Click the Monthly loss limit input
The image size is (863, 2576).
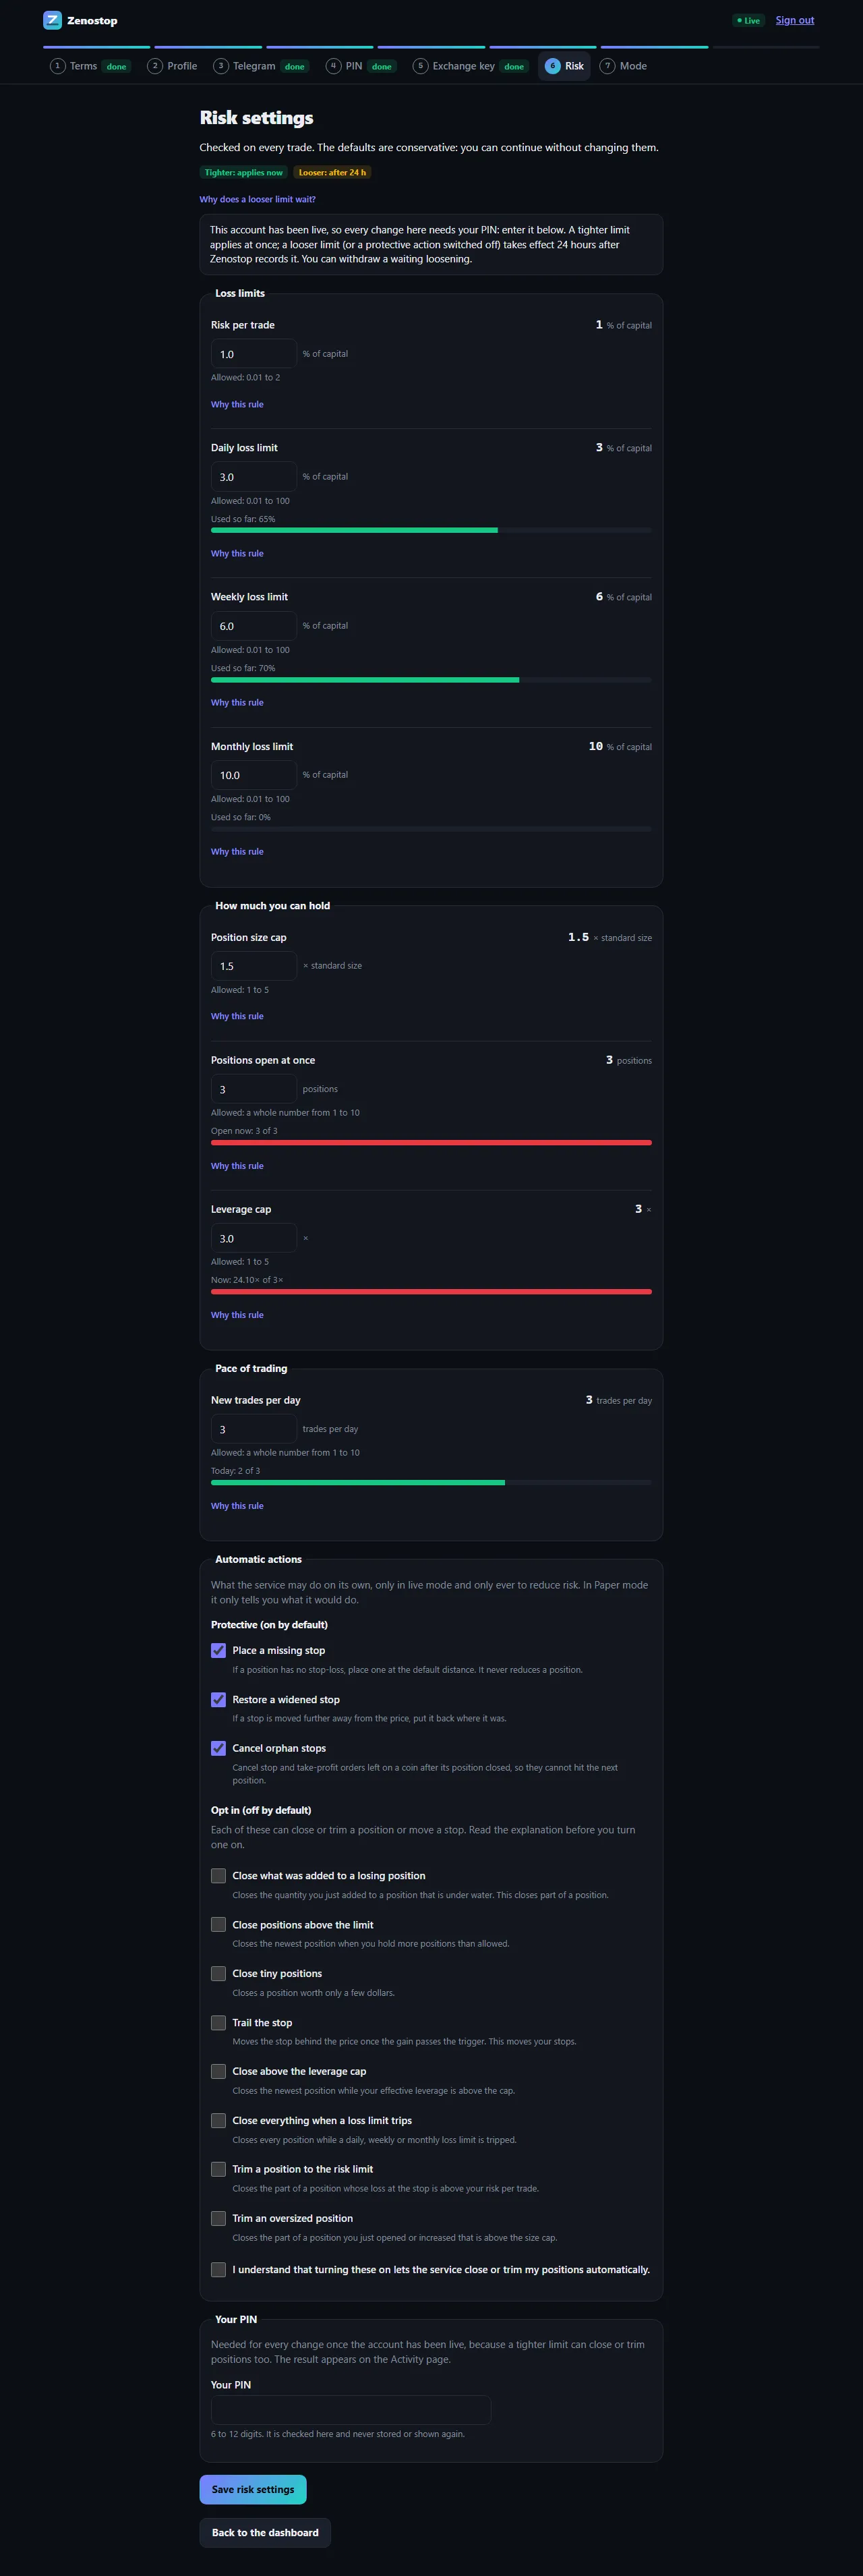pos(254,775)
